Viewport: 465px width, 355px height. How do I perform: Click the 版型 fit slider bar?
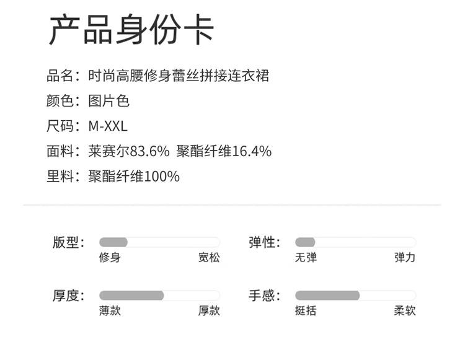click(159, 242)
